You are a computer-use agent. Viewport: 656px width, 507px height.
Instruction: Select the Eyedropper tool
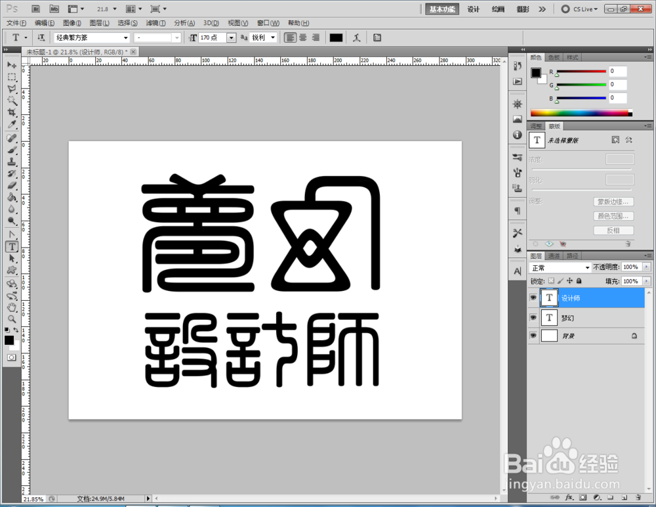click(x=12, y=124)
